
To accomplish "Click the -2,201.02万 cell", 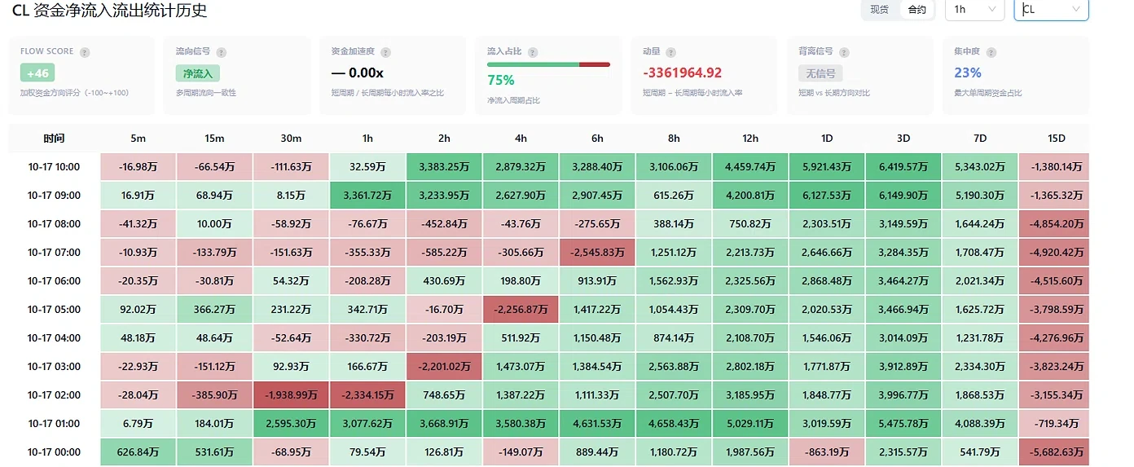I will coord(444,367).
